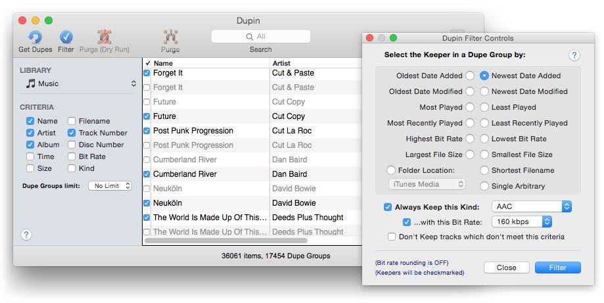Uncheck the Track Number criteria
This screenshot has height=303, width=604.
pyautogui.click(x=72, y=133)
